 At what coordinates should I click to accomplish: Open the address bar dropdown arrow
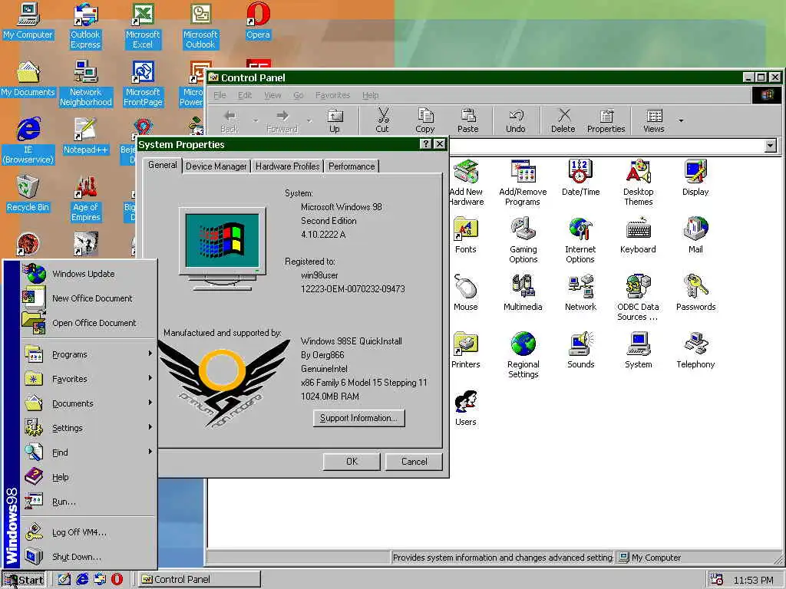click(x=771, y=146)
